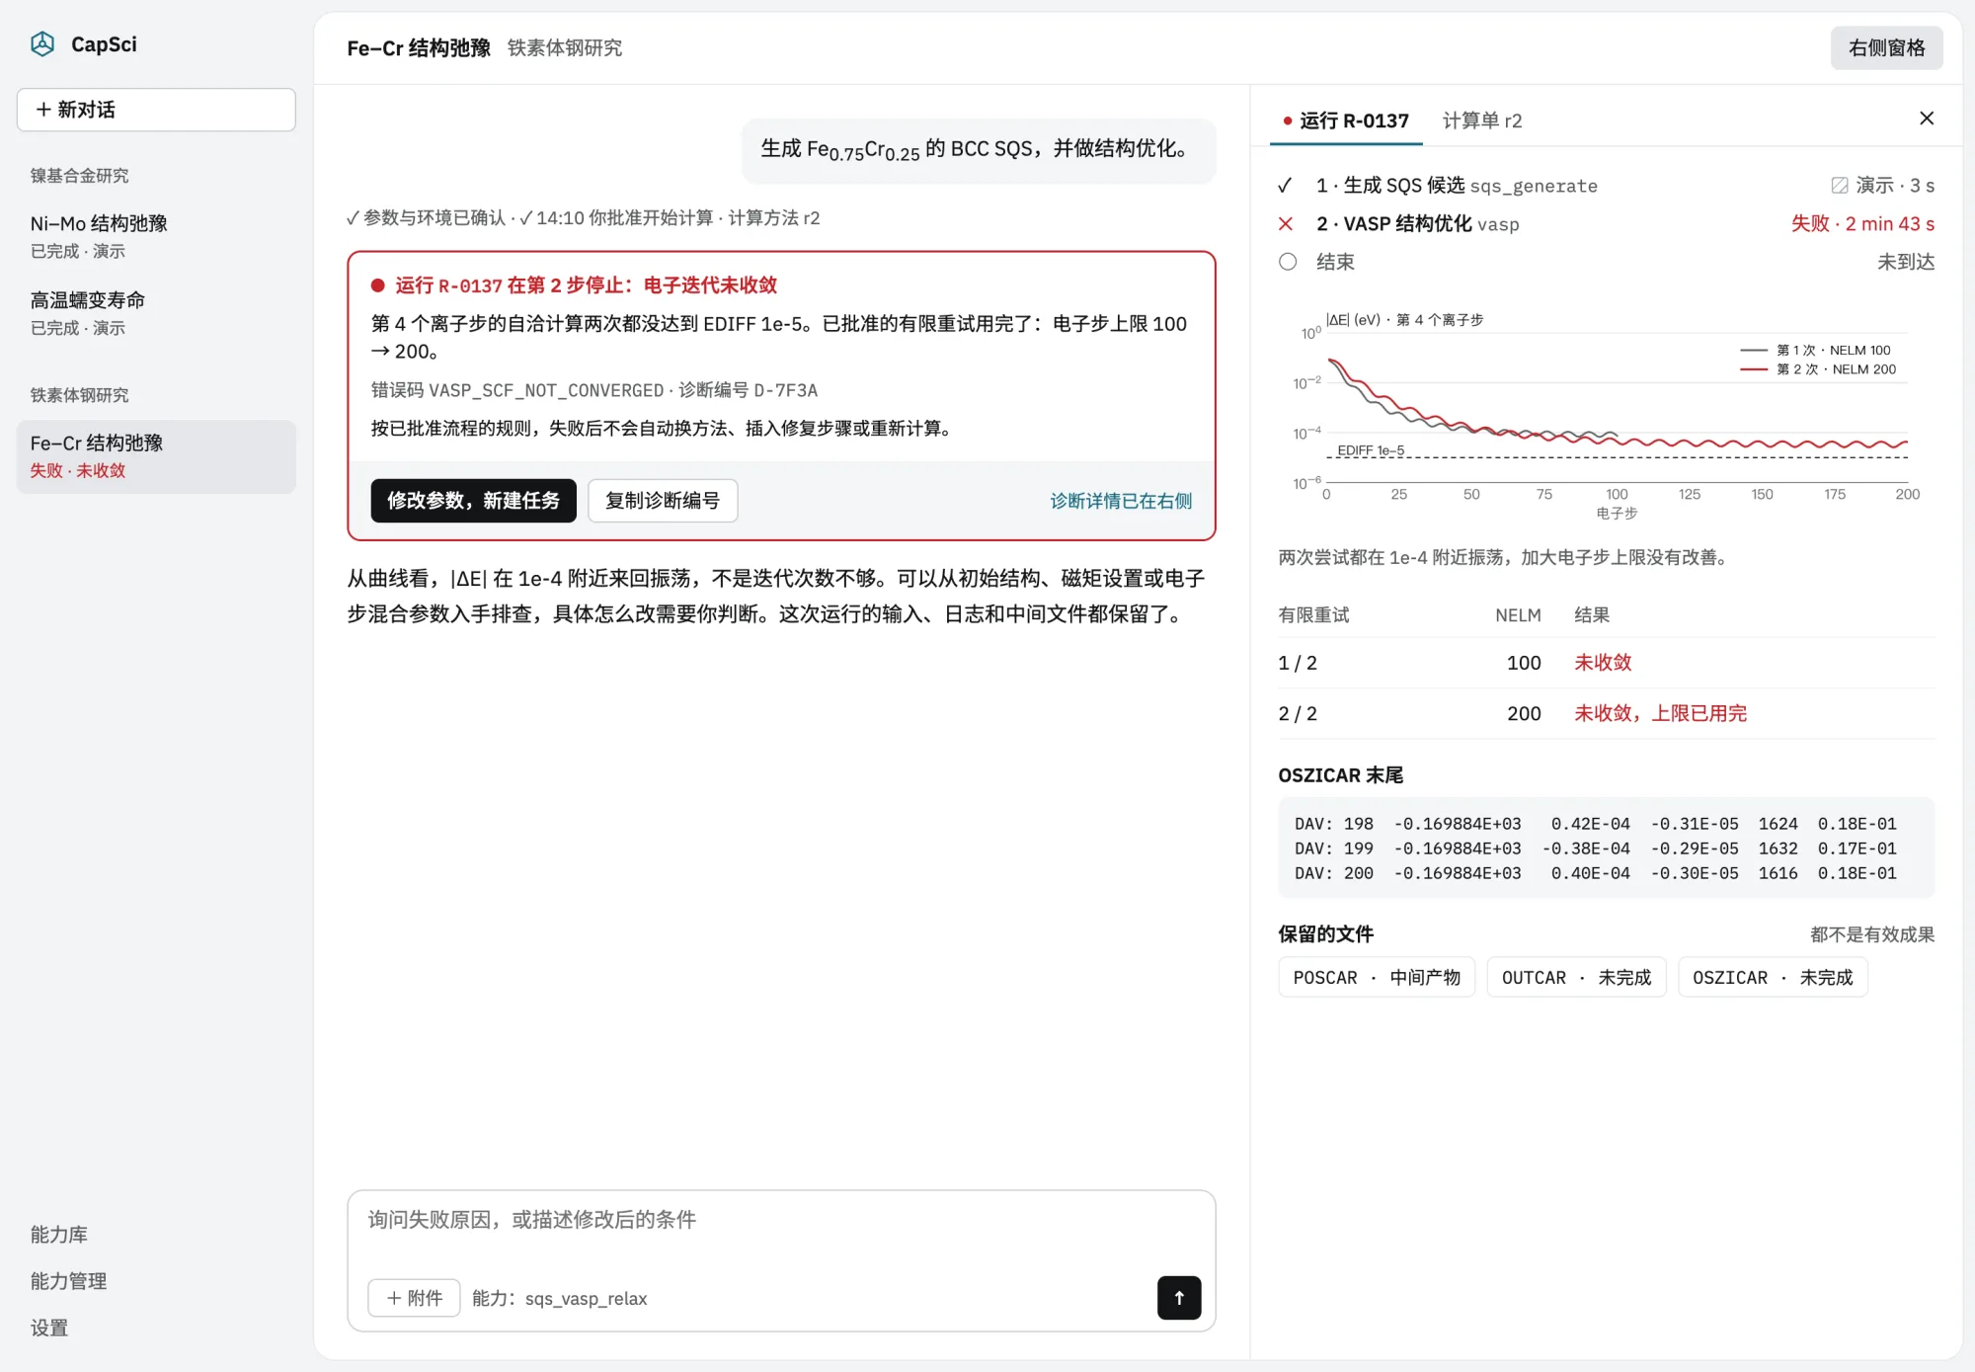The width and height of the screenshot is (1975, 1372).
Task: Click the checkmark icon of step 1
Action: (1285, 186)
